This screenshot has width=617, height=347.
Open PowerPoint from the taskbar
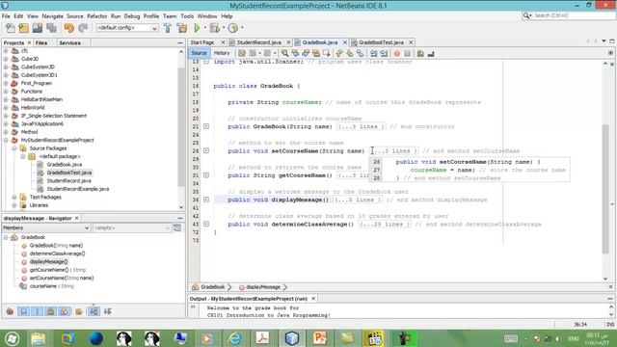(x=319, y=338)
